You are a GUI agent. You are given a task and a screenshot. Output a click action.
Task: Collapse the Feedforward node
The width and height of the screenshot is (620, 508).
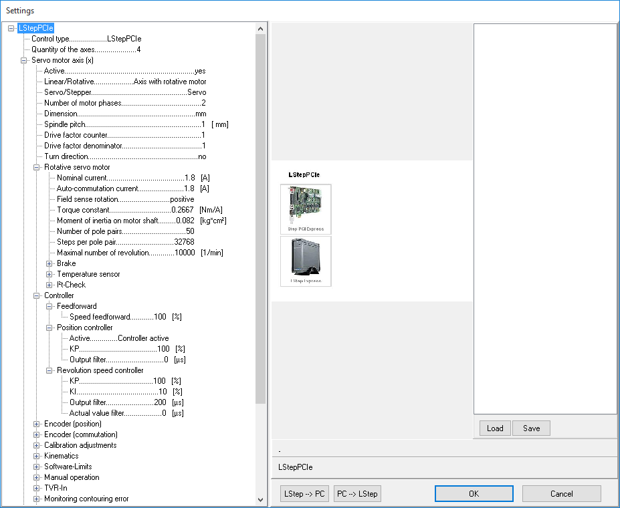[49, 306]
